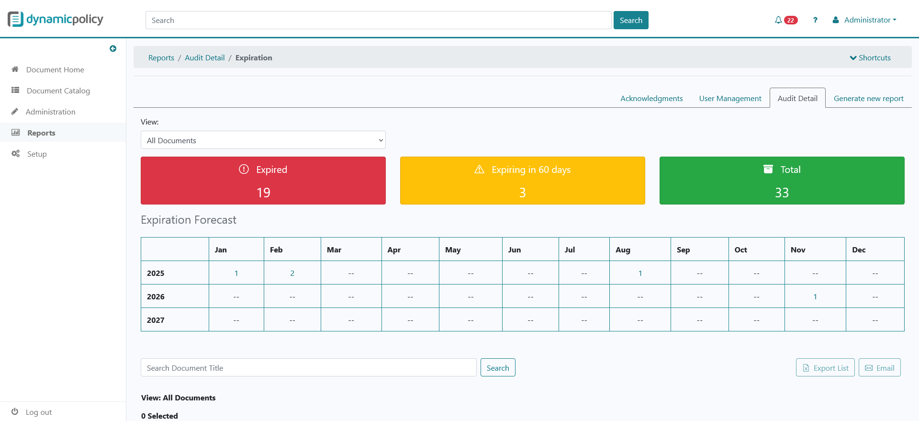The image size is (919, 421).
Task: Click the Expiring warning triangle icon
Action: 480,169
